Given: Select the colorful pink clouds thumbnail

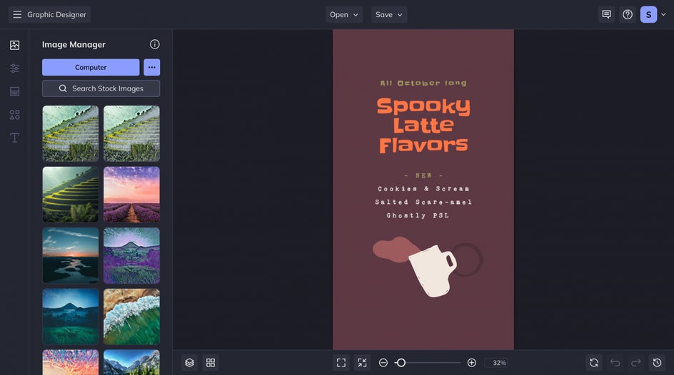Looking at the screenshot, I should click(71, 362).
